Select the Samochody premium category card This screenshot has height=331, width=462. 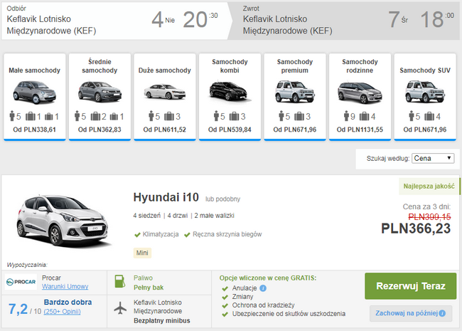coord(295,97)
